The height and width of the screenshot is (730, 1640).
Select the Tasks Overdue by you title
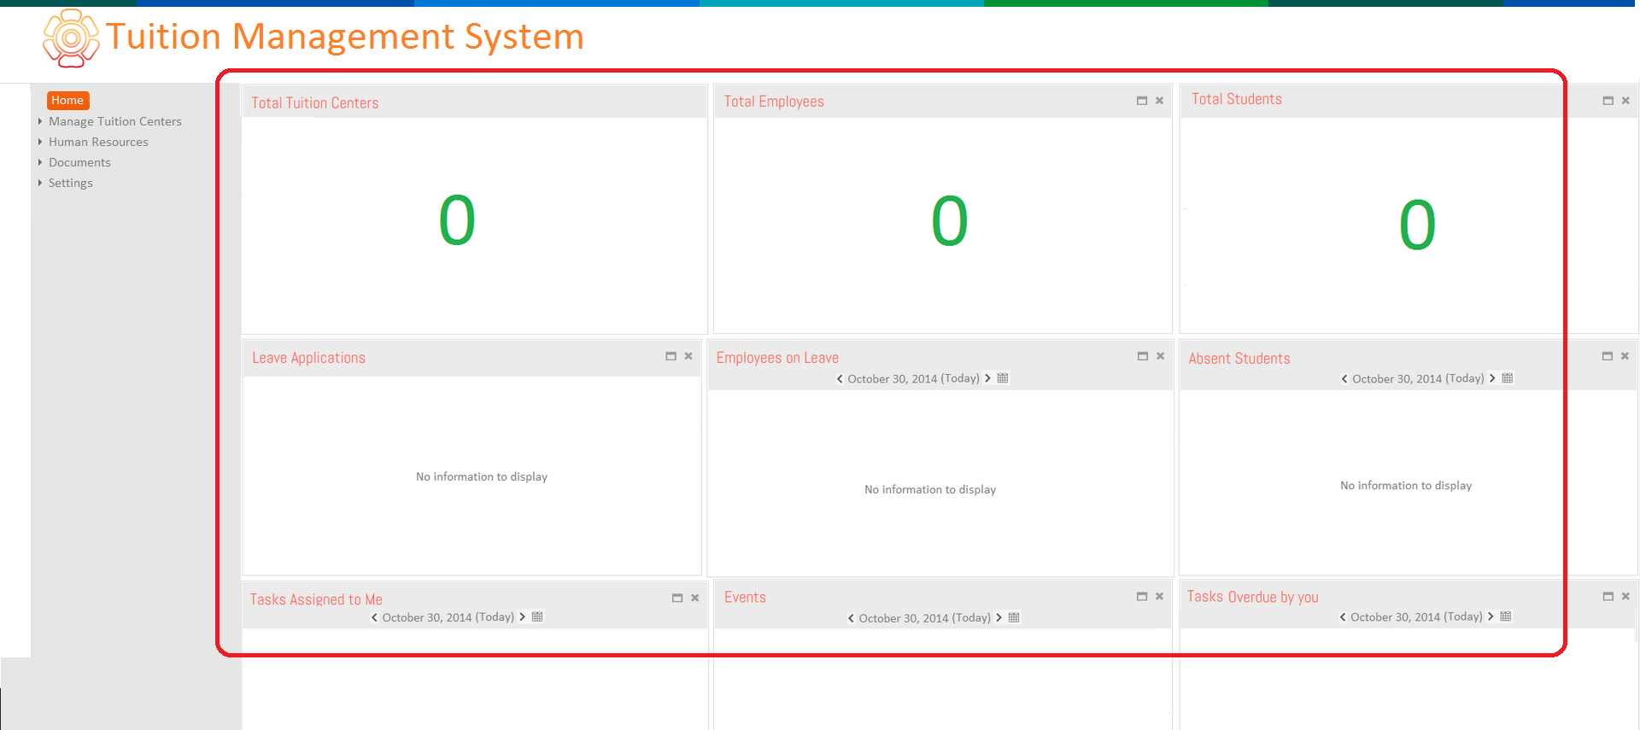click(1252, 597)
